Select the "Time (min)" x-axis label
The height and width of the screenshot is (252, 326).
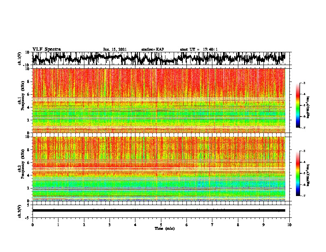click(165, 229)
